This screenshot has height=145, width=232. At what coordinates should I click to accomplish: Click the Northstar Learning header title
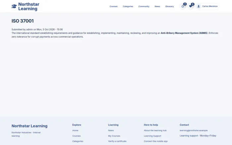(29, 6)
